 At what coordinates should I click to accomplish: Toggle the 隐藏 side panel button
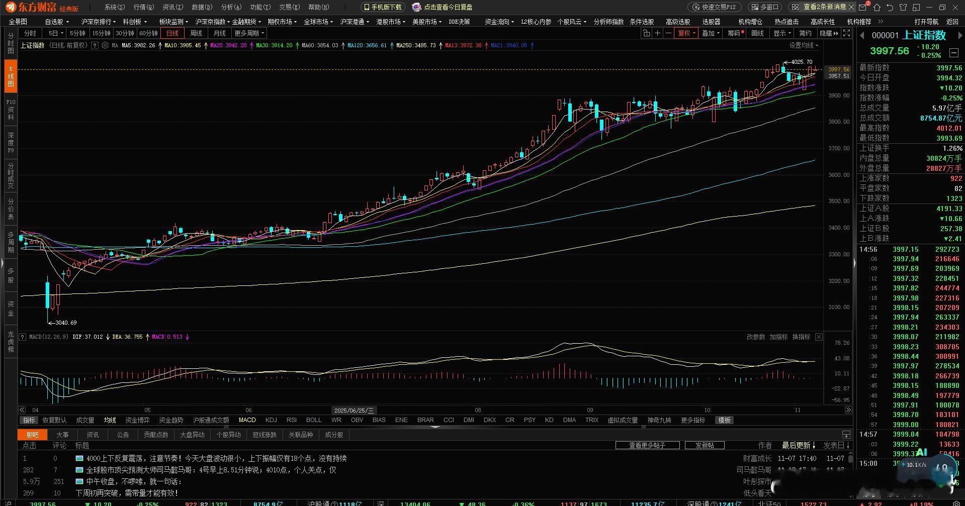click(x=829, y=33)
